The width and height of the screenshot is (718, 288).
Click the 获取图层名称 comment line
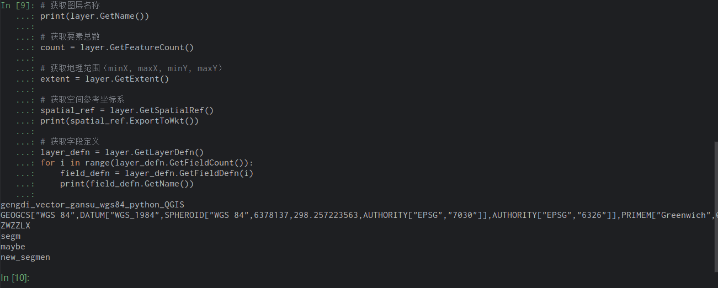[x=70, y=6]
